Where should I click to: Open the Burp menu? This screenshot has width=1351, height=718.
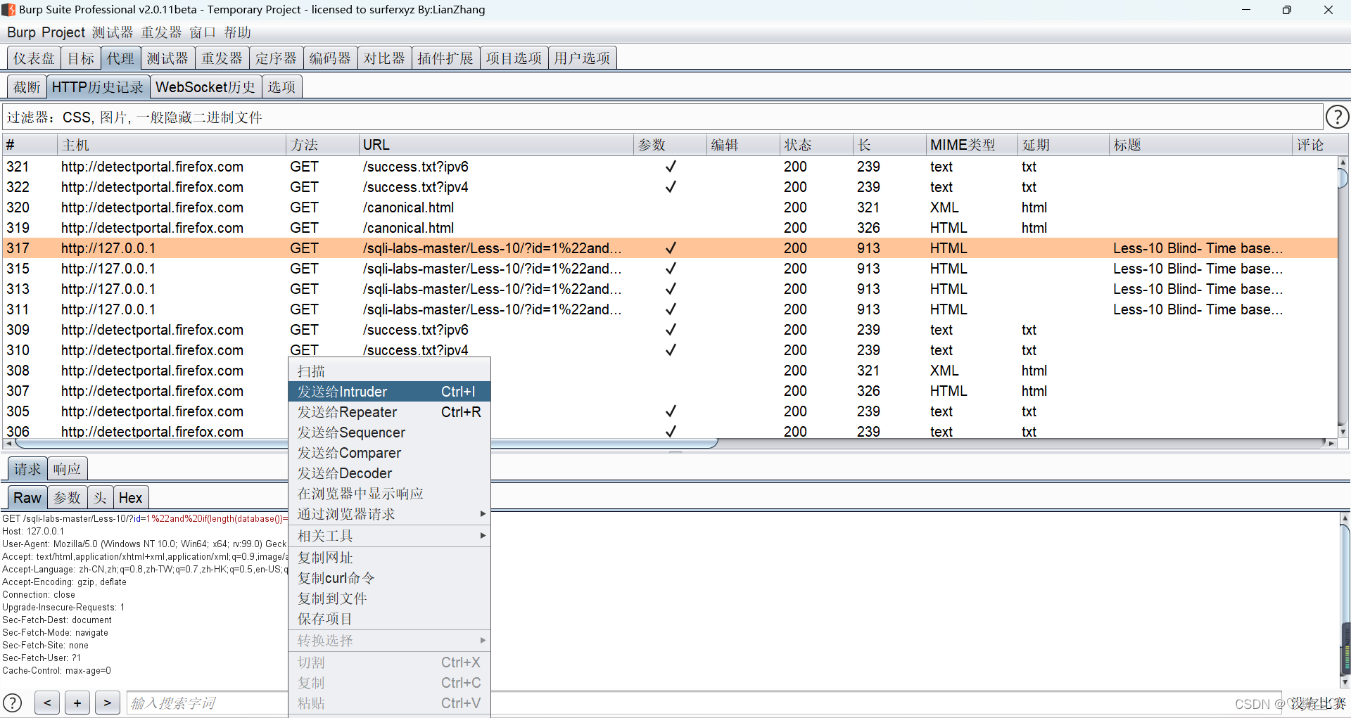21,32
